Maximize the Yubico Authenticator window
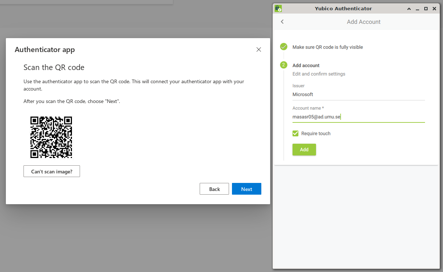The height and width of the screenshot is (272, 443). pyautogui.click(x=426, y=8)
